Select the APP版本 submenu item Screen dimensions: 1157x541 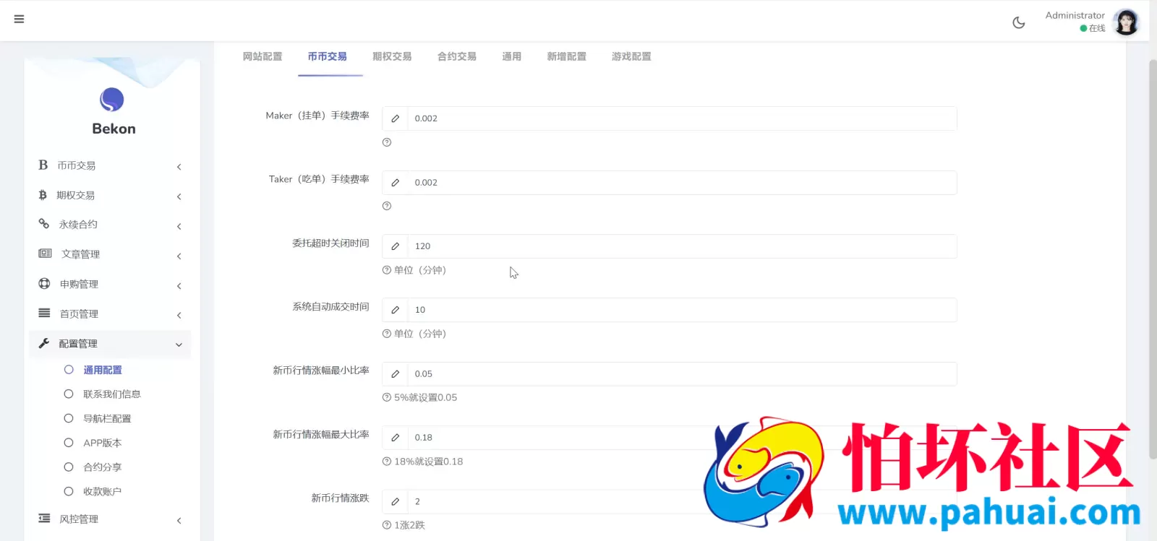pyautogui.click(x=102, y=443)
